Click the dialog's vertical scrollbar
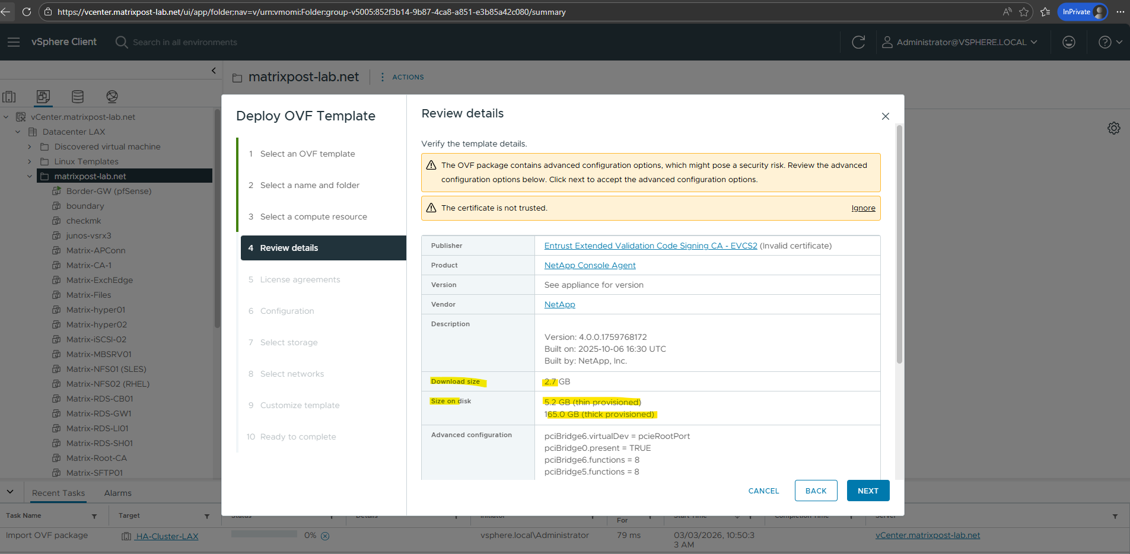1130x554 pixels. click(899, 243)
